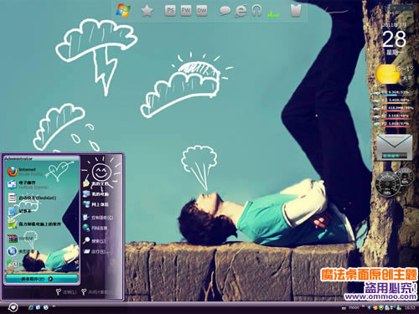Screen dimensions: 419x314
Task: Open the chat bubble icon in dock
Action: pos(225,11)
